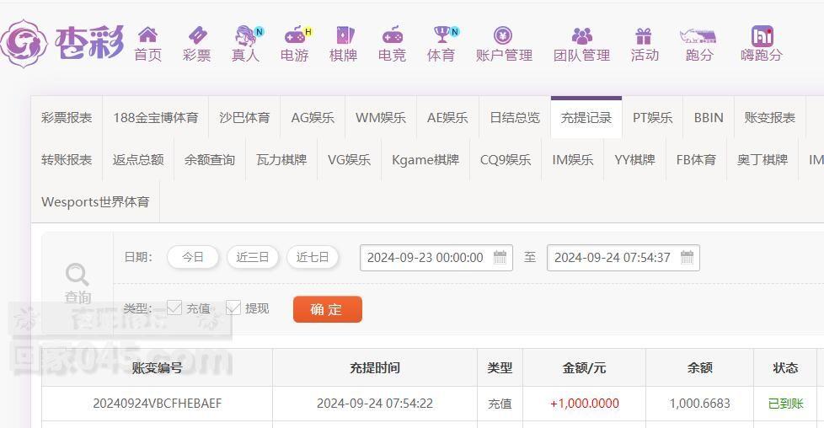Switch to 奥丁棋牌 tab

pyautogui.click(x=762, y=160)
